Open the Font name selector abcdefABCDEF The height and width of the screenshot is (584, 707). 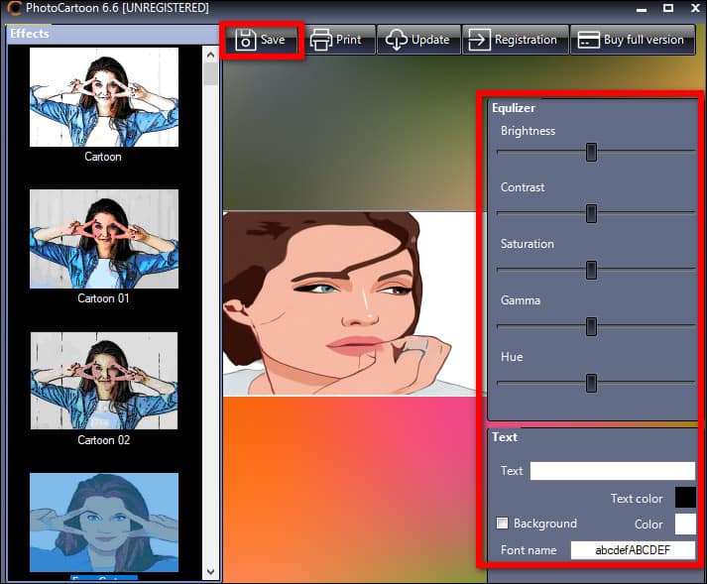pos(633,550)
